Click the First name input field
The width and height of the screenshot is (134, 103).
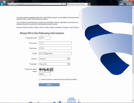[x=55, y=43]
